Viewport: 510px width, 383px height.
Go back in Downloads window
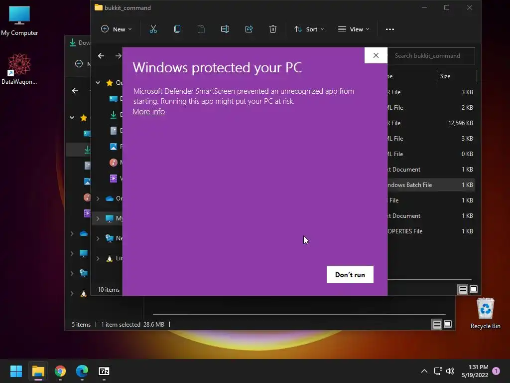coord(75,91)
